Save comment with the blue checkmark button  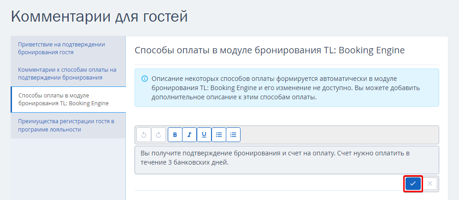click(x=413, y=183)
